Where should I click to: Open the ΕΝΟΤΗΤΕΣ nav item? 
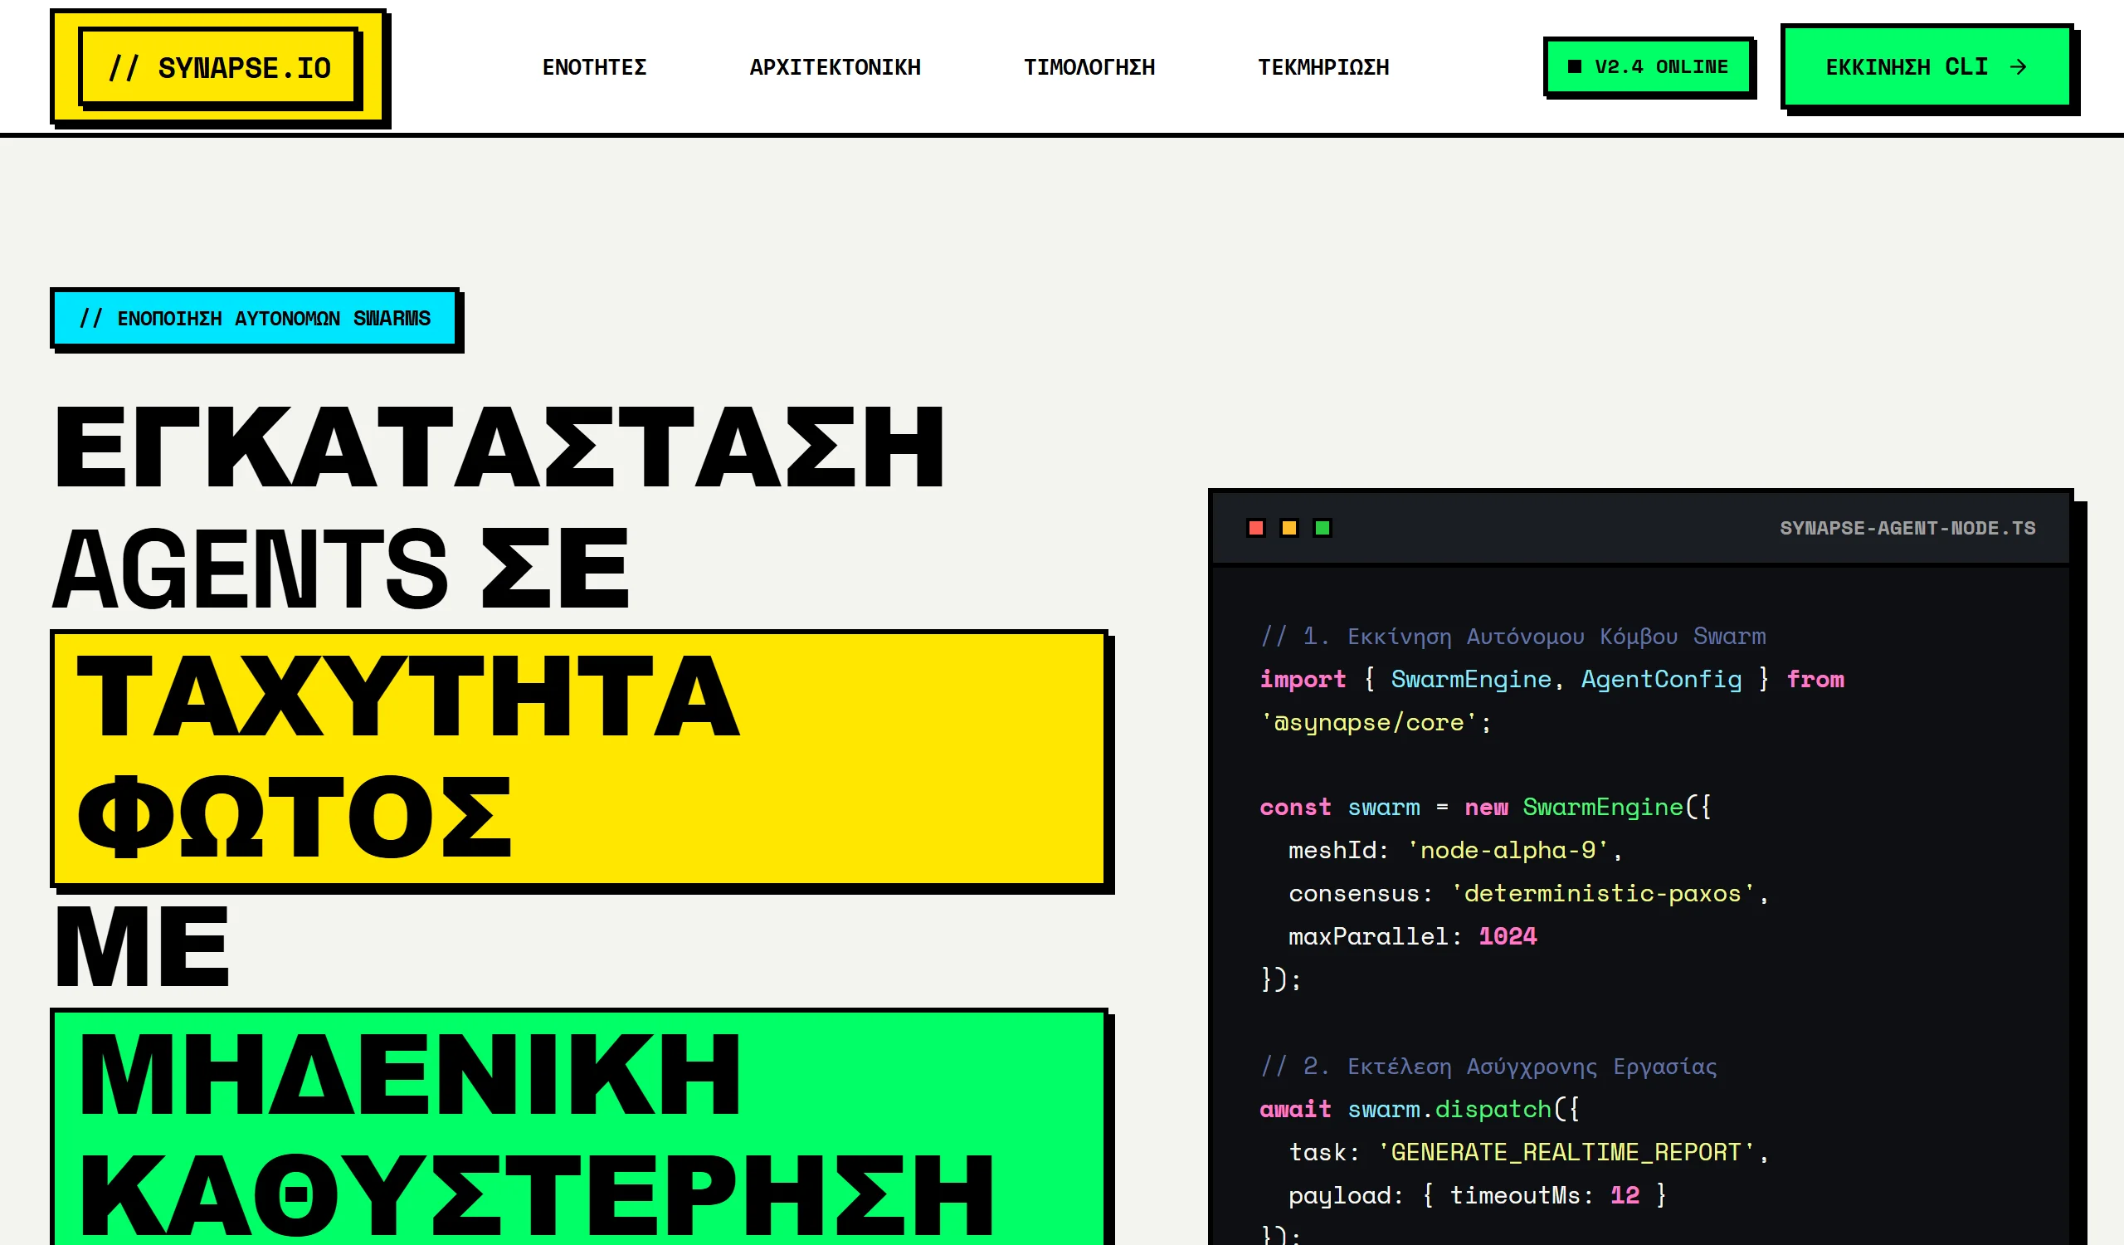(x=594, y=67)
